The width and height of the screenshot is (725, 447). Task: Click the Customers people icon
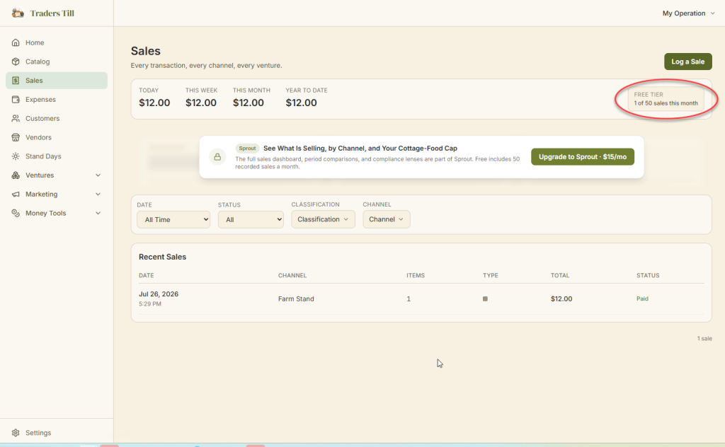pyautogui.click(x=16, y=118)
